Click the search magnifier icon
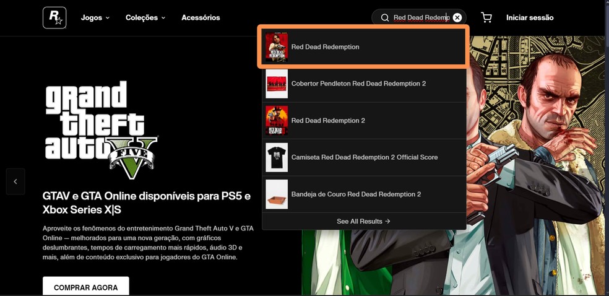 pos(384,18)
